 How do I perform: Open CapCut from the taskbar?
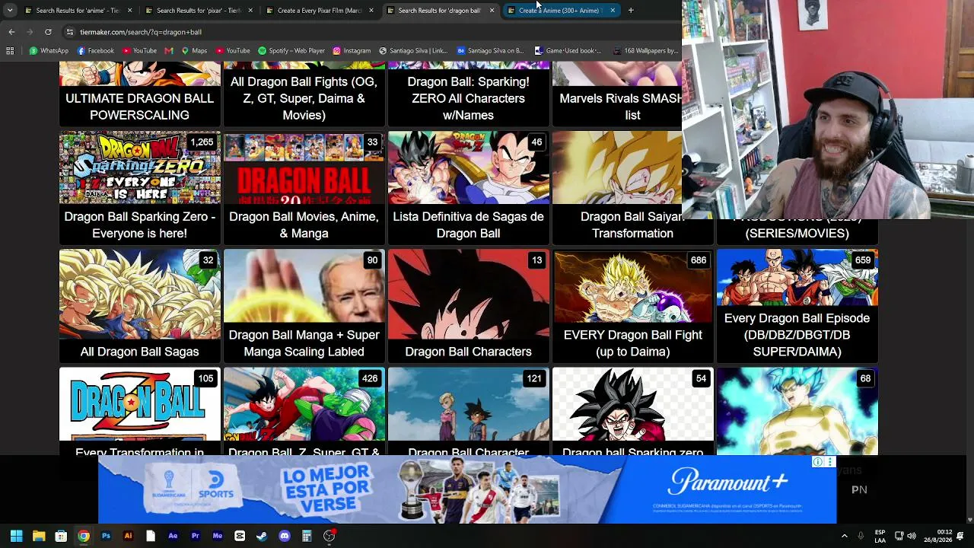pyautogui.click(x=240, y=536)
